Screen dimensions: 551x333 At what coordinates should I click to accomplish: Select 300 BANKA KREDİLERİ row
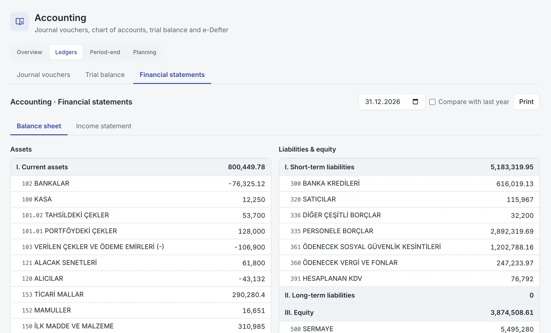(x=409, y=184)
